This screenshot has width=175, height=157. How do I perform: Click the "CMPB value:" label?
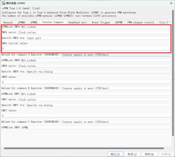[x=9, y=77]
